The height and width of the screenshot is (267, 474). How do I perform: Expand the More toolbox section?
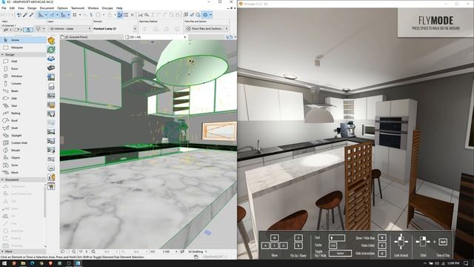[23, 251]
